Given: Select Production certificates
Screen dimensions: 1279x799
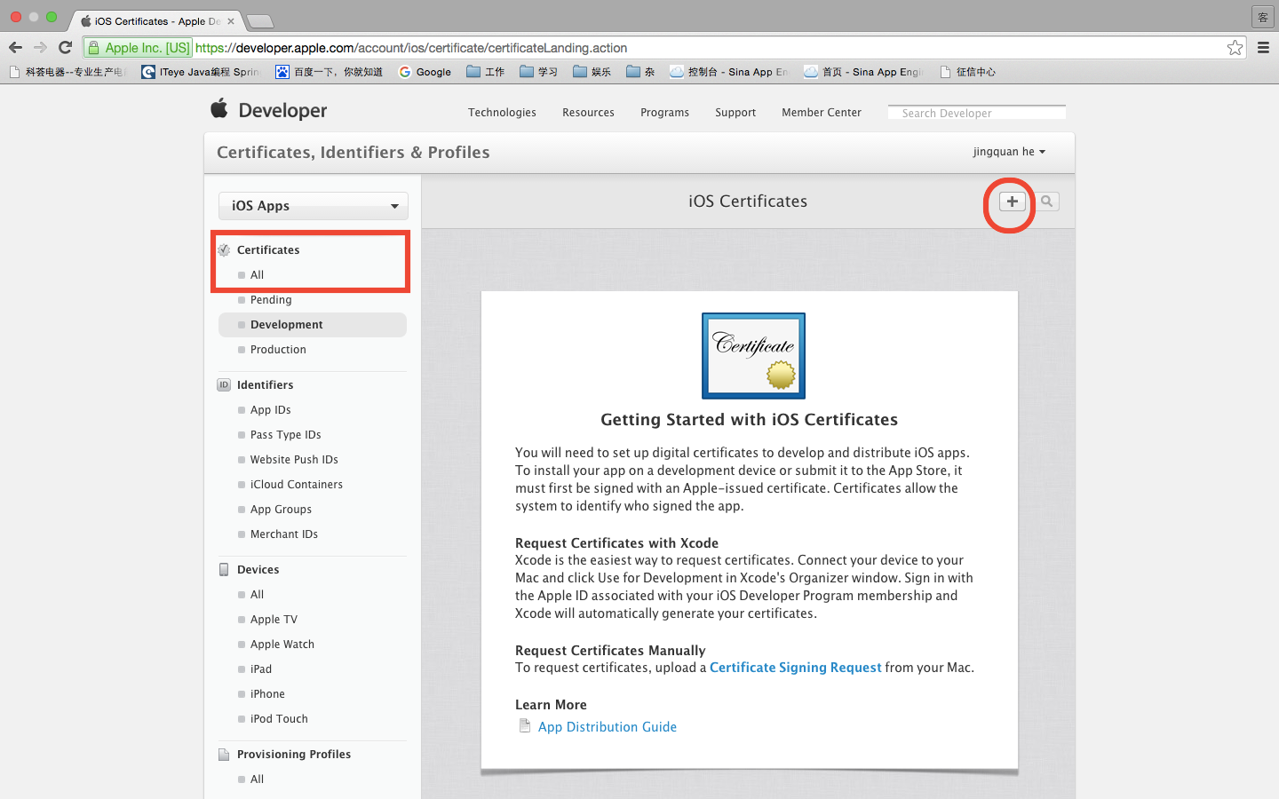Looking at the screenshot, I should point(278,350).
